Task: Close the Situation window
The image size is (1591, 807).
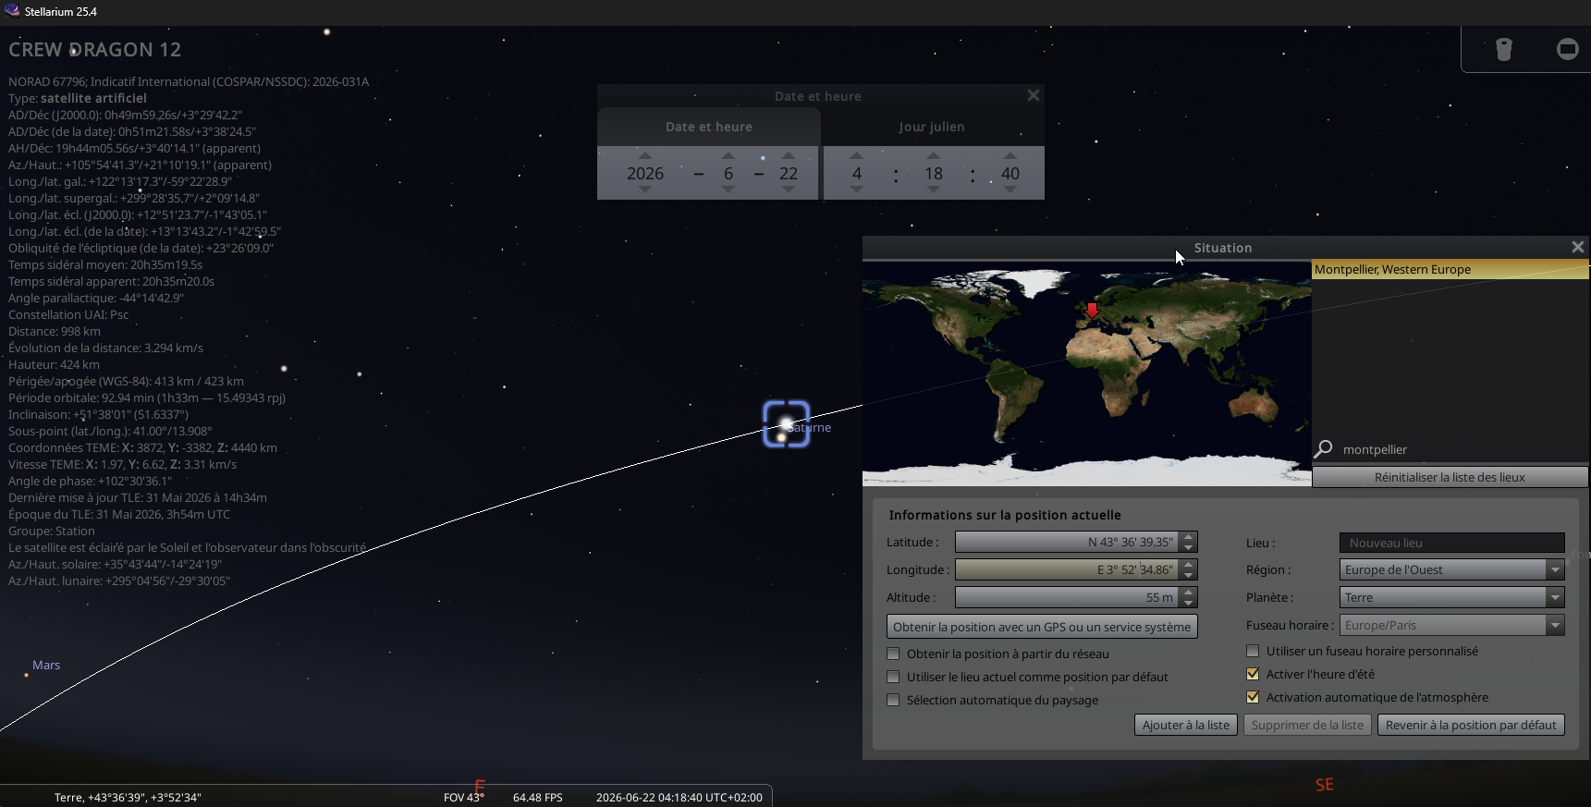Action: (1578, 247)
